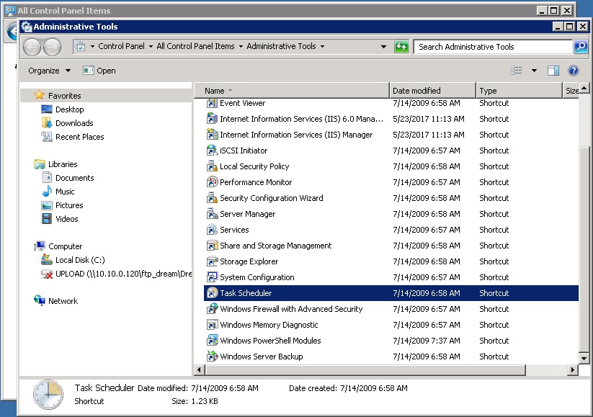Screen dimensions: 593x417
Task: Select the Services row text
Action: [x=234, y=230]
